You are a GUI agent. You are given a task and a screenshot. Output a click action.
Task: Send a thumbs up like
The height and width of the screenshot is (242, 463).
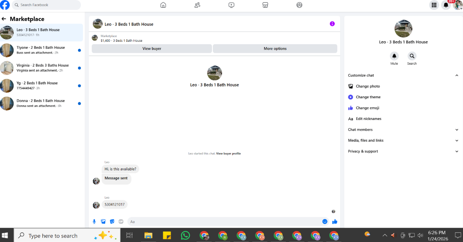[x=334, y=222]
